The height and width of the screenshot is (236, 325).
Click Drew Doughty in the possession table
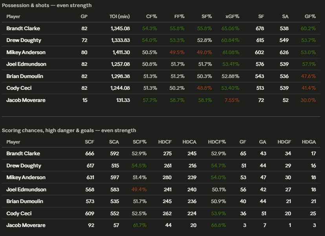click(x=24, y=40)
